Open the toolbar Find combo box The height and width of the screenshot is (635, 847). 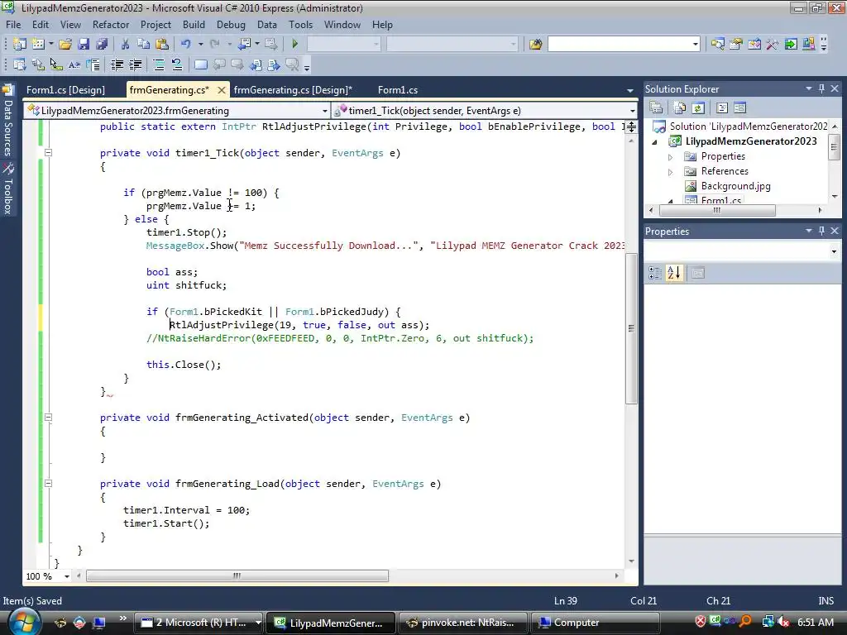point(624,44)
